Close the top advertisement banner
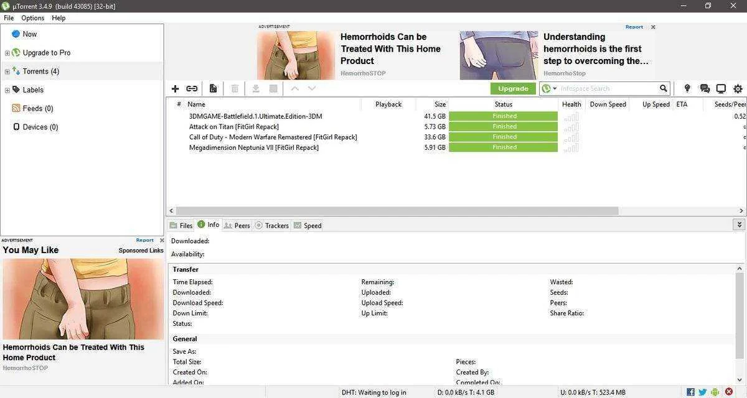The width and height of the screenshot is (747, 398). pos(653,27)
